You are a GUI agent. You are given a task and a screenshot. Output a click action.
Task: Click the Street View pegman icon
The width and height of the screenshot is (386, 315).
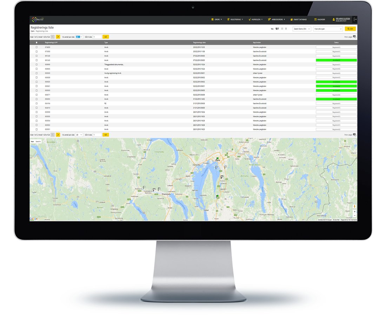[354, 206]
